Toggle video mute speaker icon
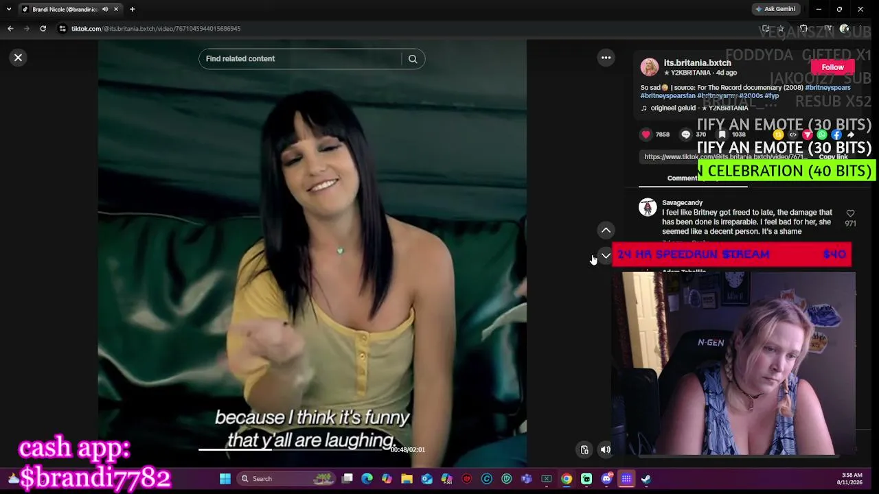Image resolution: width=879 pixels, height=494 pixels. (605, 450)
